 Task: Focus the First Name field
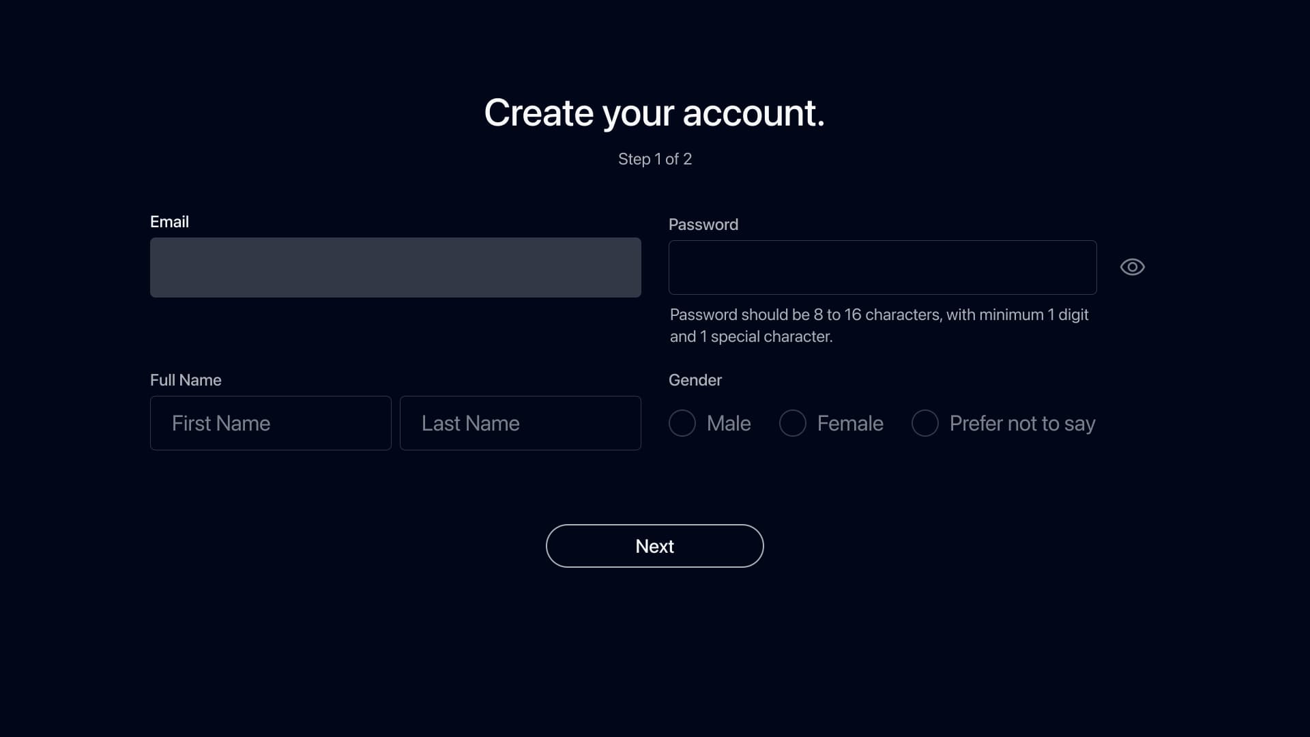coord(270,423)
